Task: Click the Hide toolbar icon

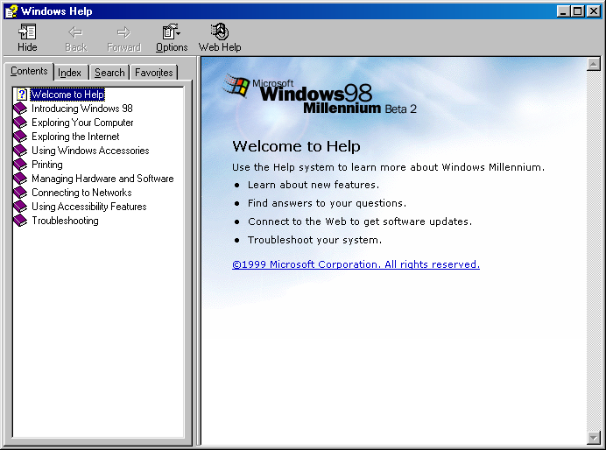Action: [x=27, y=32]
